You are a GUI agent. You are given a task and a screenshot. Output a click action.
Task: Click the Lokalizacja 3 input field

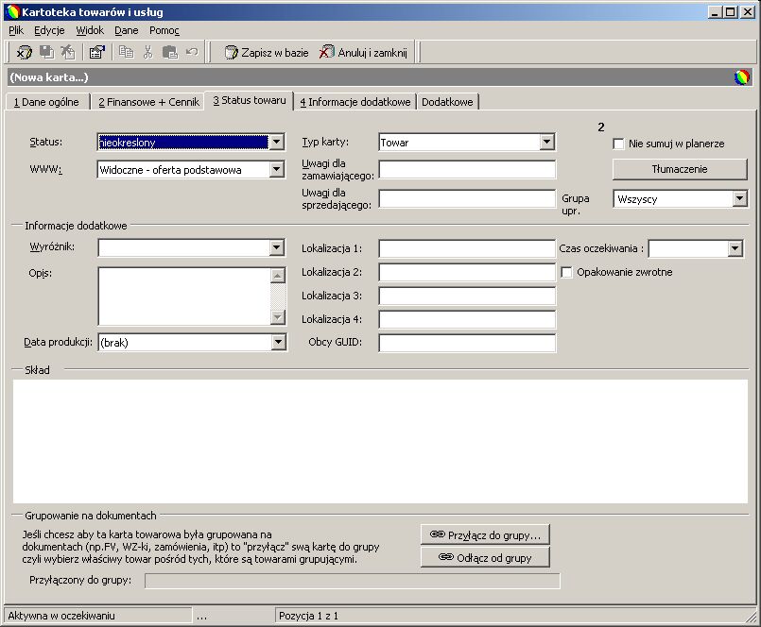tap(467, 296)
